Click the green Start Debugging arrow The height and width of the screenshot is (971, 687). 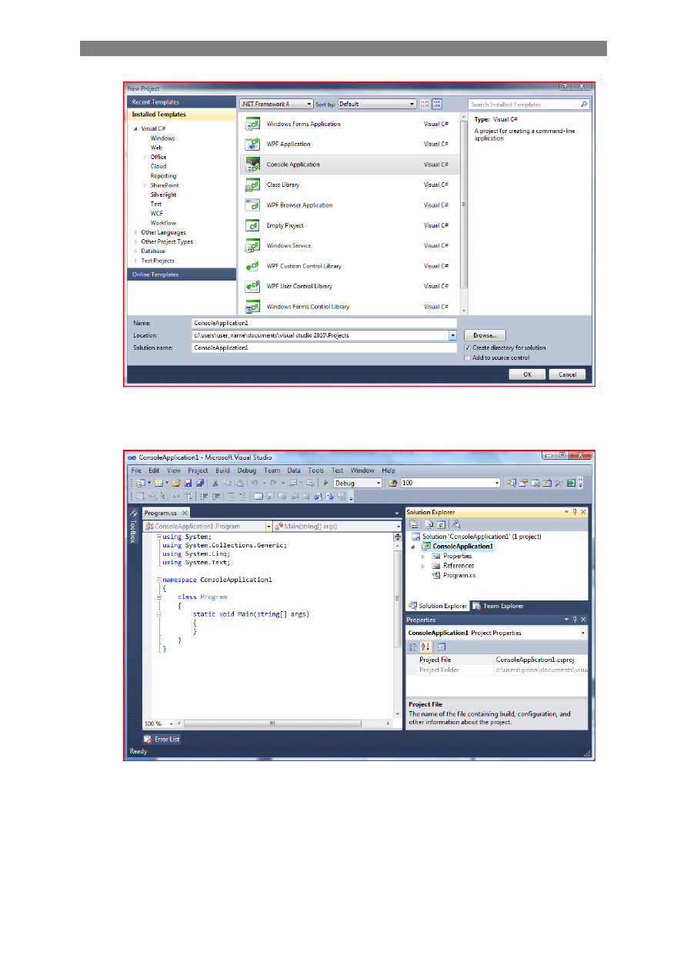[x=326, y=483]
